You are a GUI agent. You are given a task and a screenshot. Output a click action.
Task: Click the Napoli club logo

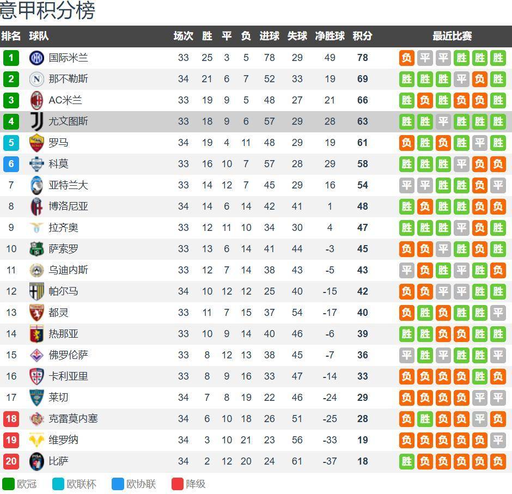[36, 79]
